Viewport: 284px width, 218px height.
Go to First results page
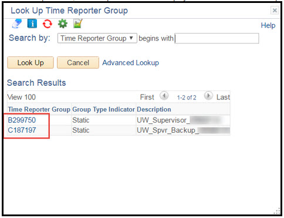(x=147, y=97)
